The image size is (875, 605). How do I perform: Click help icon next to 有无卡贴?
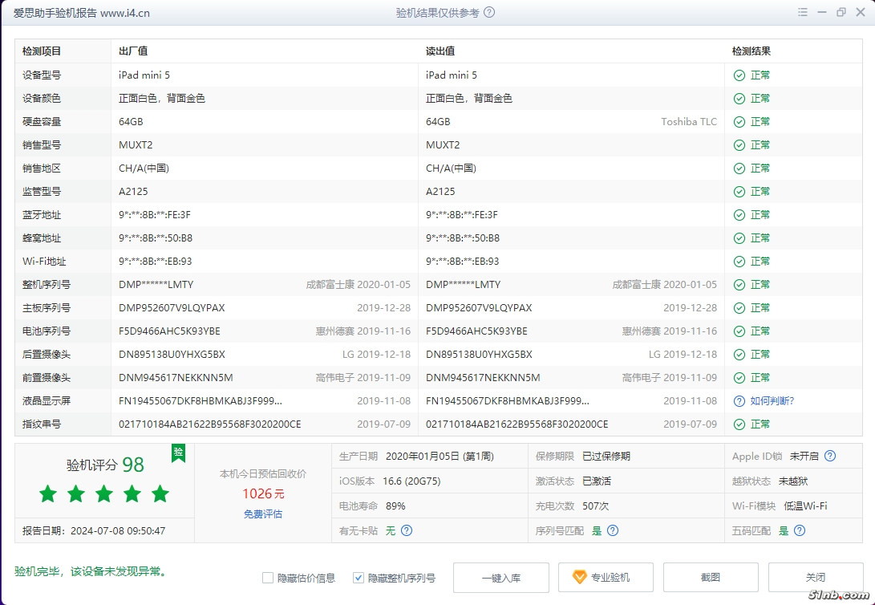(x=407, y=530)
